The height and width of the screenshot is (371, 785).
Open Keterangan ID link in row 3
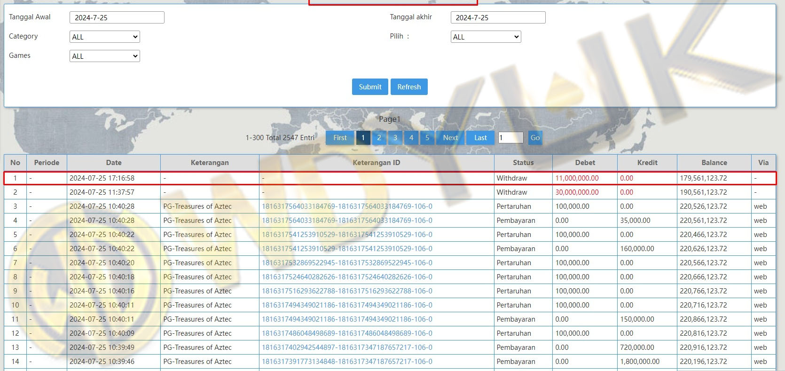347,206
